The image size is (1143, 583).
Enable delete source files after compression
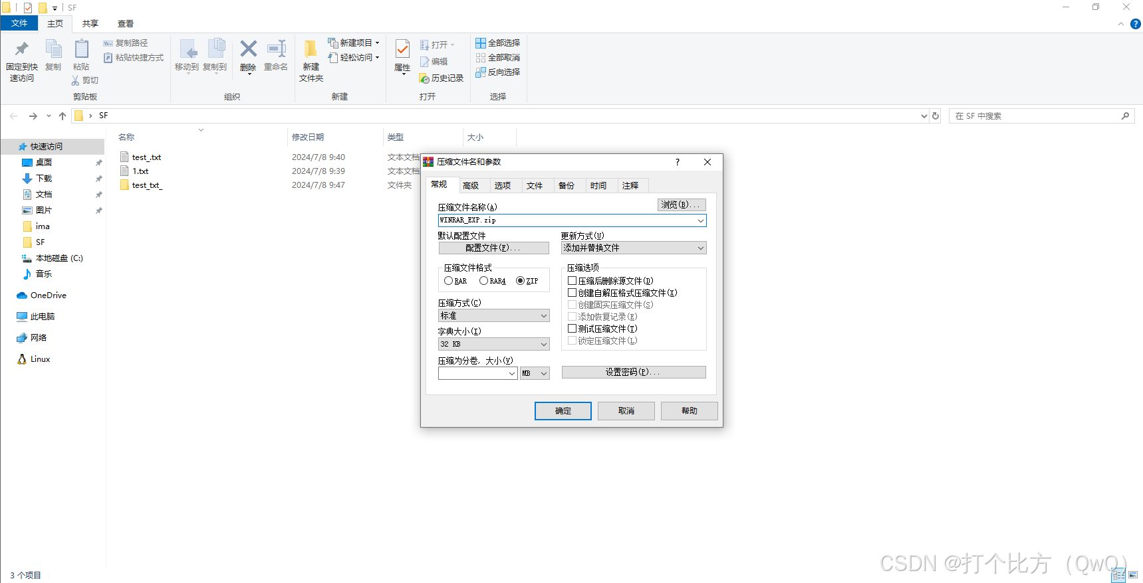click(572, 281)
